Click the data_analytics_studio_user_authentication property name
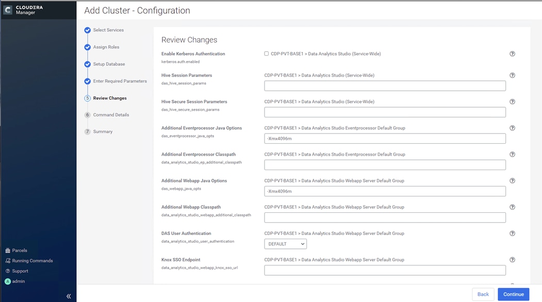This screenshot has width=542, height=302. pos(198,242)
